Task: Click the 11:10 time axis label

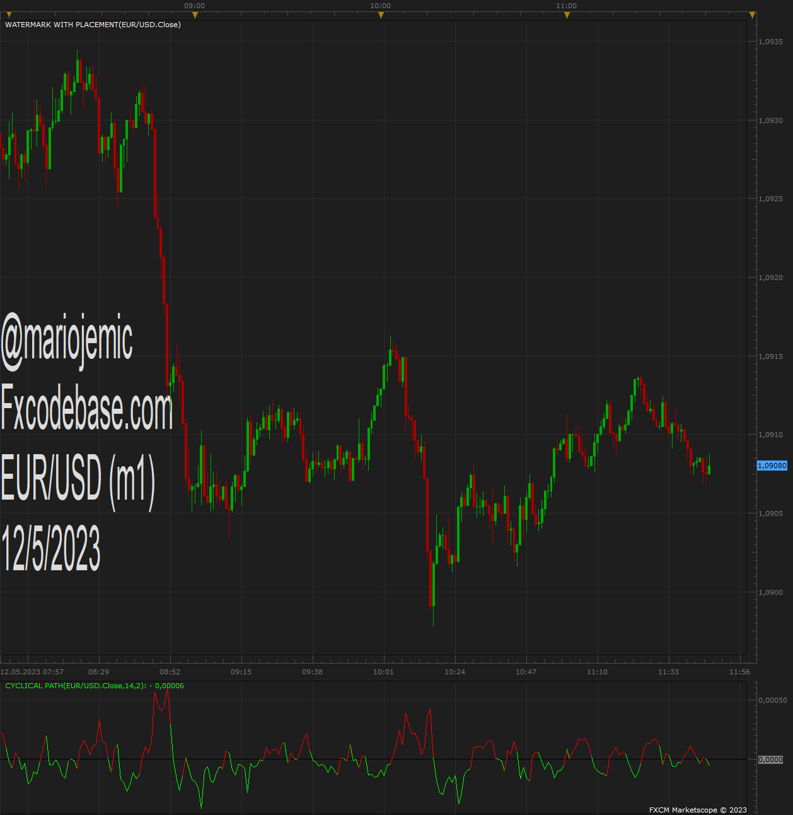Action: pos(597,672)
